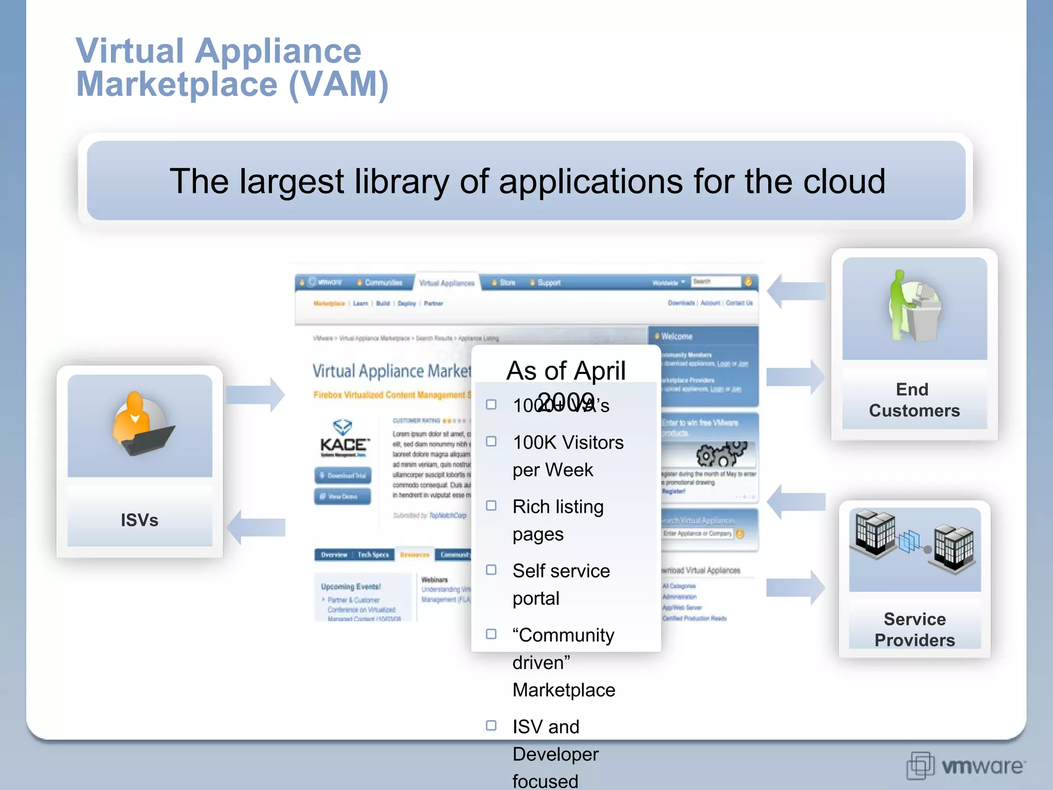
Task: Select the Partner sub-navigation link
Action: point(433,303)
